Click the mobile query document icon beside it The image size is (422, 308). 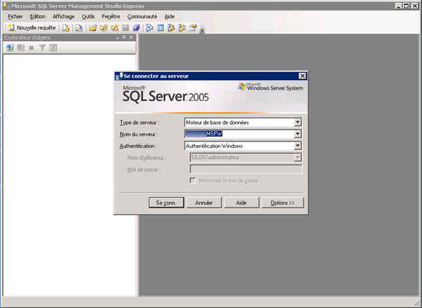[79, 28]
